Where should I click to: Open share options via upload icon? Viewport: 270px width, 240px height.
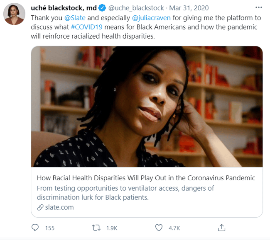pos(221,228)
